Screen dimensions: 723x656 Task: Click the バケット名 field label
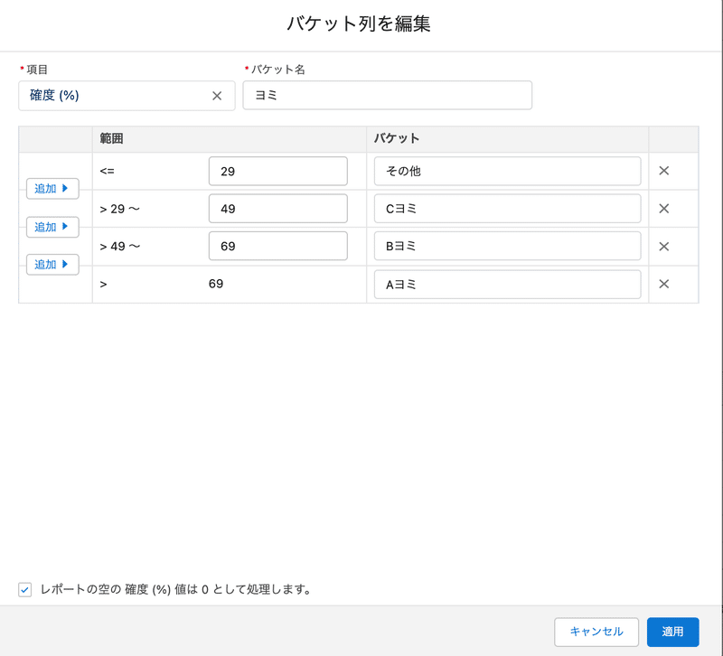[x=278, y=70]
